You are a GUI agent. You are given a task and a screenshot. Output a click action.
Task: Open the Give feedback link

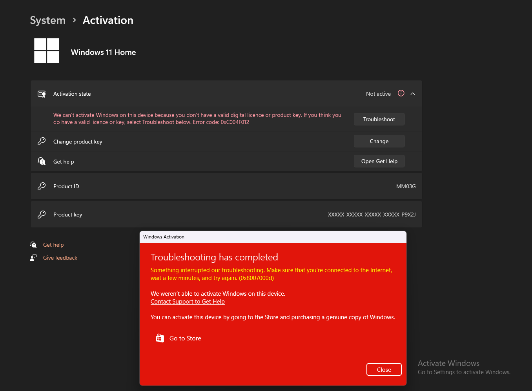[60, 258]
